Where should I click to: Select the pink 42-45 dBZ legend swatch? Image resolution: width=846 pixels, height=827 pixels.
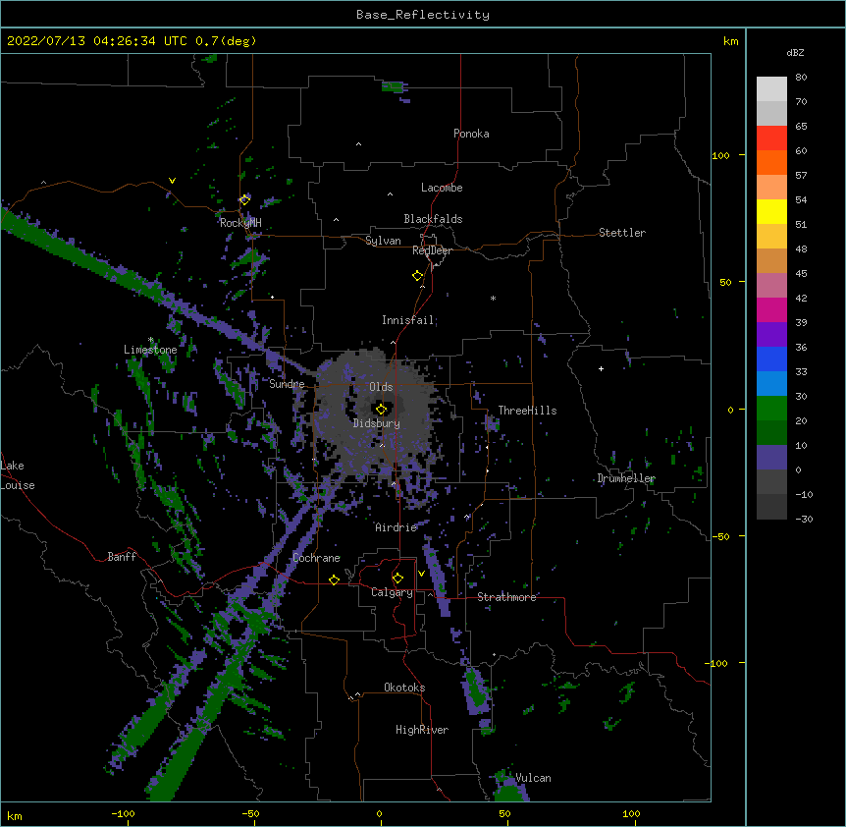(771, 285)
